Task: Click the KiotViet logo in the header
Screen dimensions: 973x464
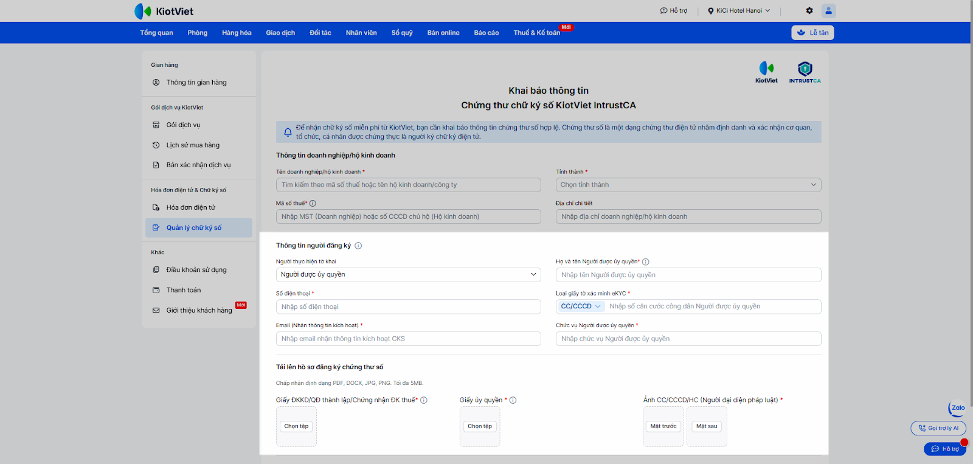Action: [x=164, y=11]
